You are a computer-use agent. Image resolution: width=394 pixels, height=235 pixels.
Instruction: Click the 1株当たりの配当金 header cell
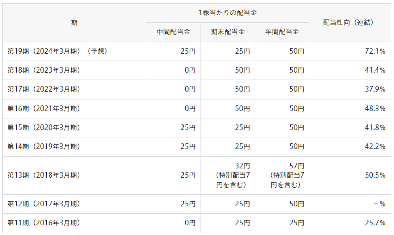pos(227,13)
